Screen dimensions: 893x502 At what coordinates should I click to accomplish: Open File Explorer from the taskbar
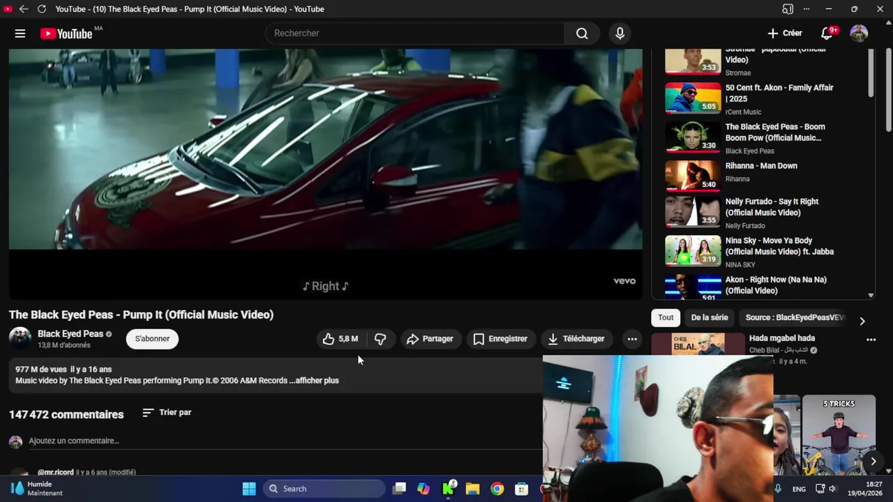click(472, 489)
